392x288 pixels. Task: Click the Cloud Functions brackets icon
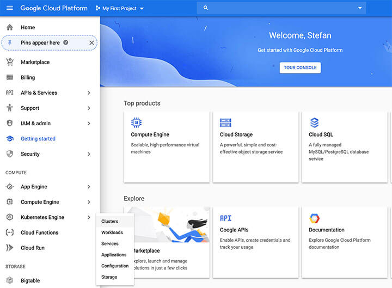point(10,232)
